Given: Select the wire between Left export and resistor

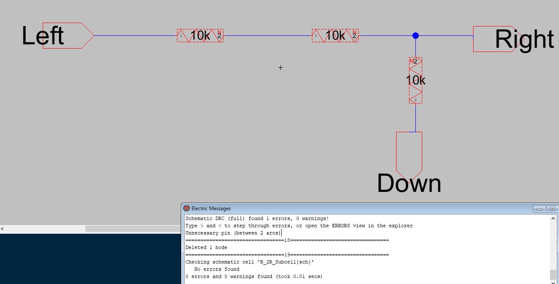Looking at the screenshot, I should click(135, 35).
